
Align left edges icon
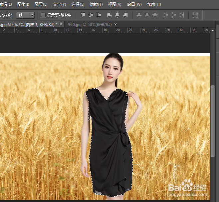[109, 15]
